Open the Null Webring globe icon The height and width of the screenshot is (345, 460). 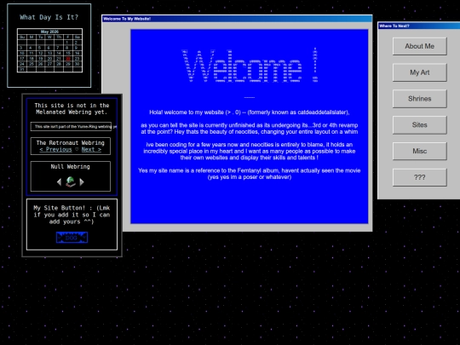(x=71, y=182)
